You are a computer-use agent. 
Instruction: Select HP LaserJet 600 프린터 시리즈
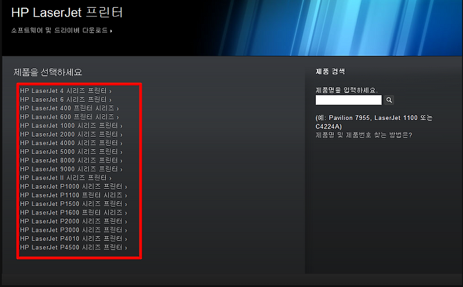69,117
